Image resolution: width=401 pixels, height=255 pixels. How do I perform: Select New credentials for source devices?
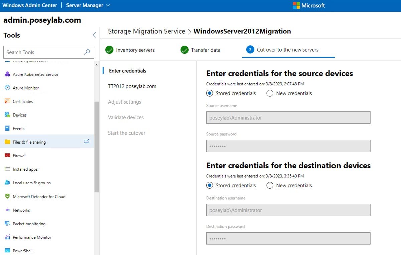[x=270, y=93]
